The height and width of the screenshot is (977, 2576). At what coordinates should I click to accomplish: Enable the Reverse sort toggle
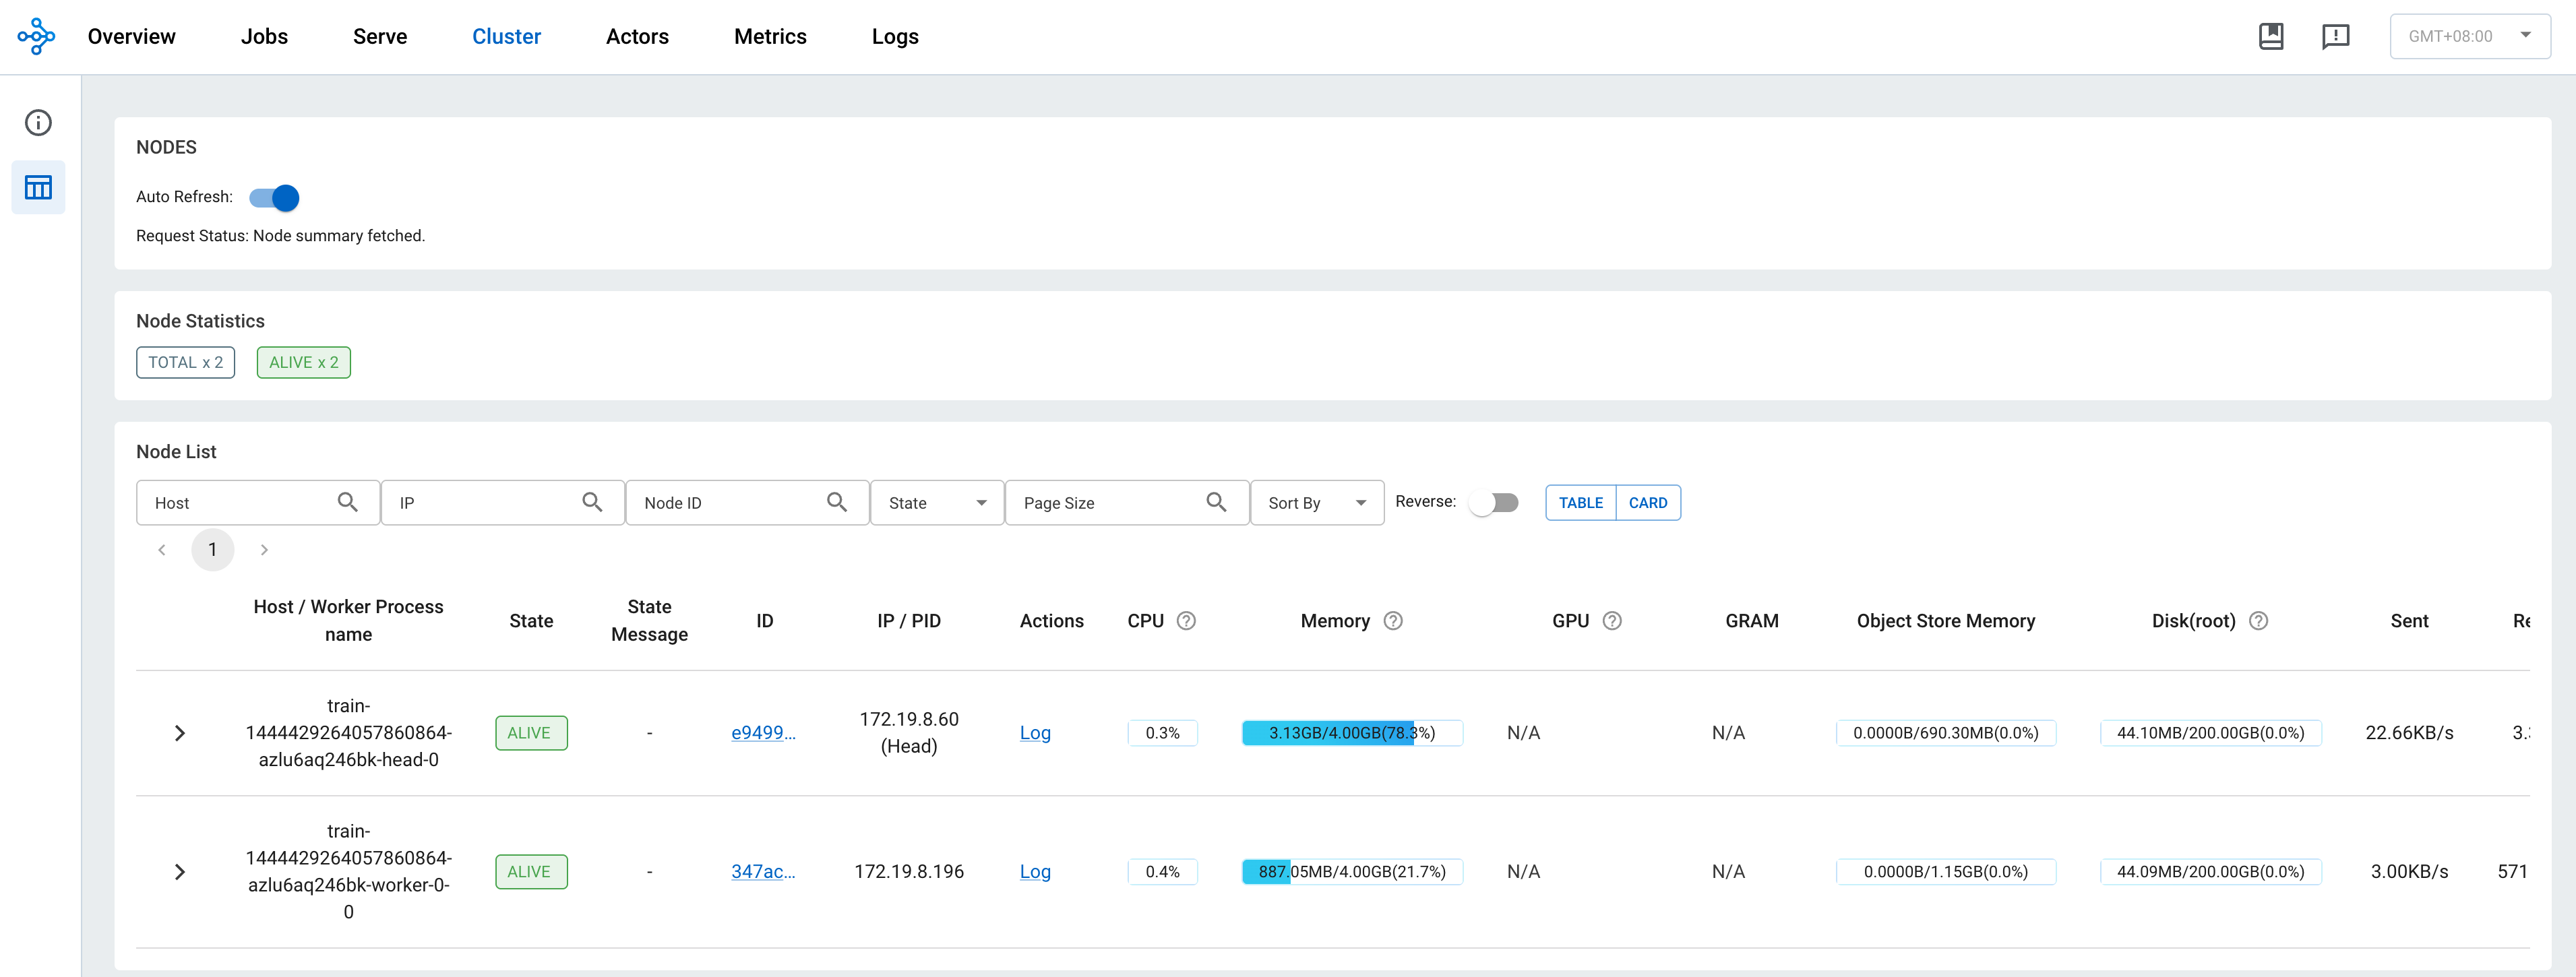click(1494, 503)
